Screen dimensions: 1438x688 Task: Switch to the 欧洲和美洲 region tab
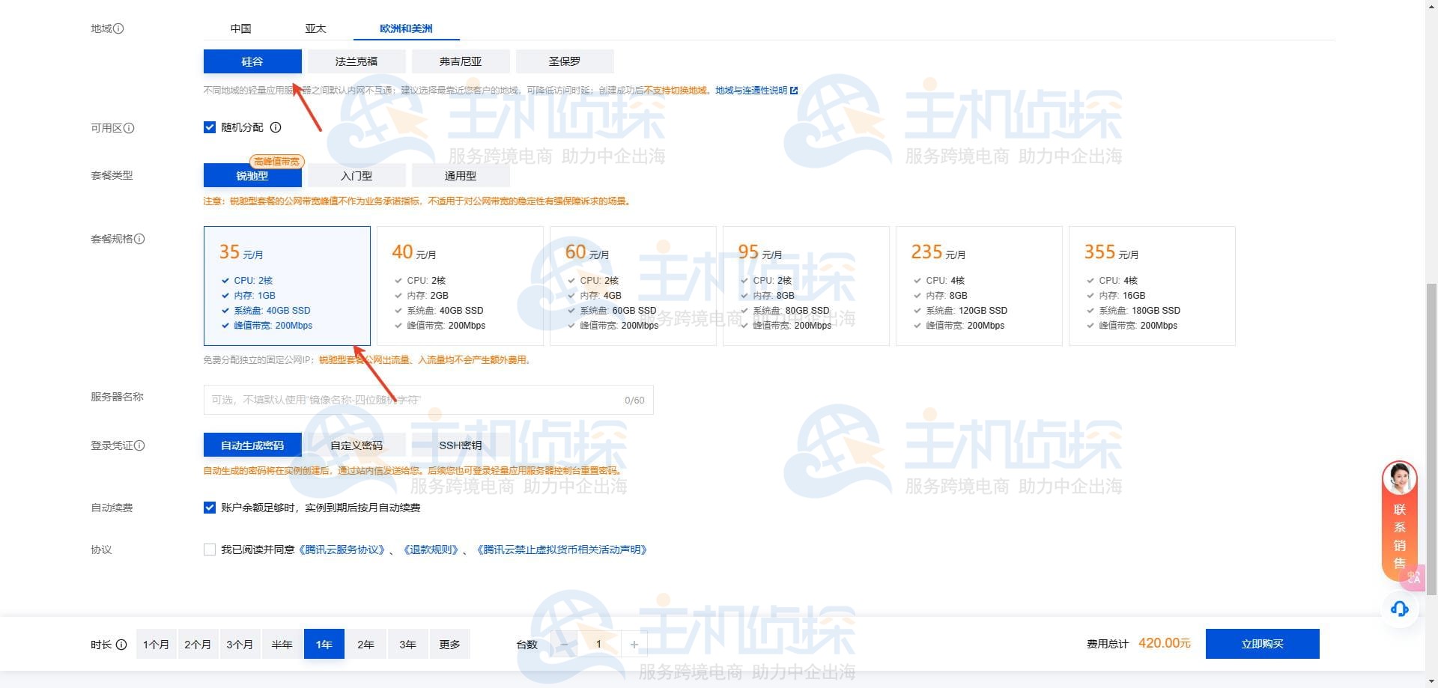(406, 28)
